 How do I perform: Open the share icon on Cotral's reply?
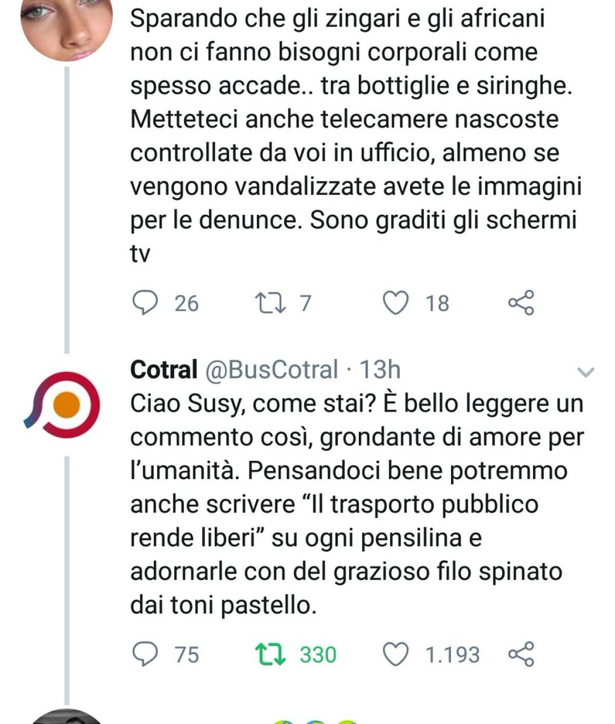(522, 654)
